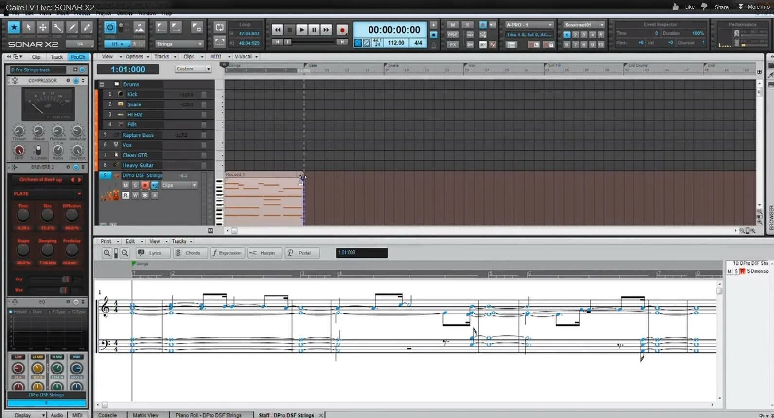Click the Marks module icon

[139, 27]
